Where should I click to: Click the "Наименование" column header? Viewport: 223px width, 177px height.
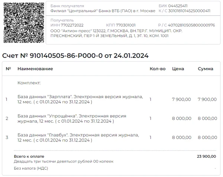(x=35, y=69)
